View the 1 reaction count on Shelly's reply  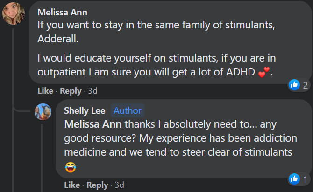pos(306,179)
